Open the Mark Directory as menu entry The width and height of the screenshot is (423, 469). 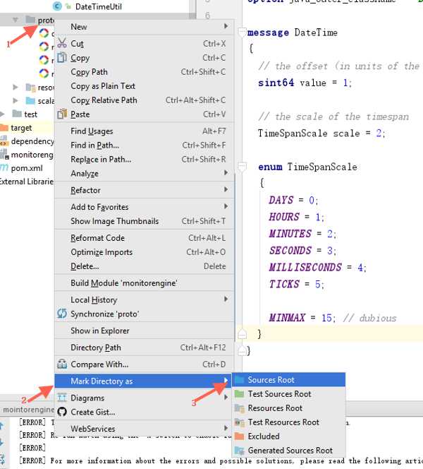pyautogui.click(x=142, y=381)
